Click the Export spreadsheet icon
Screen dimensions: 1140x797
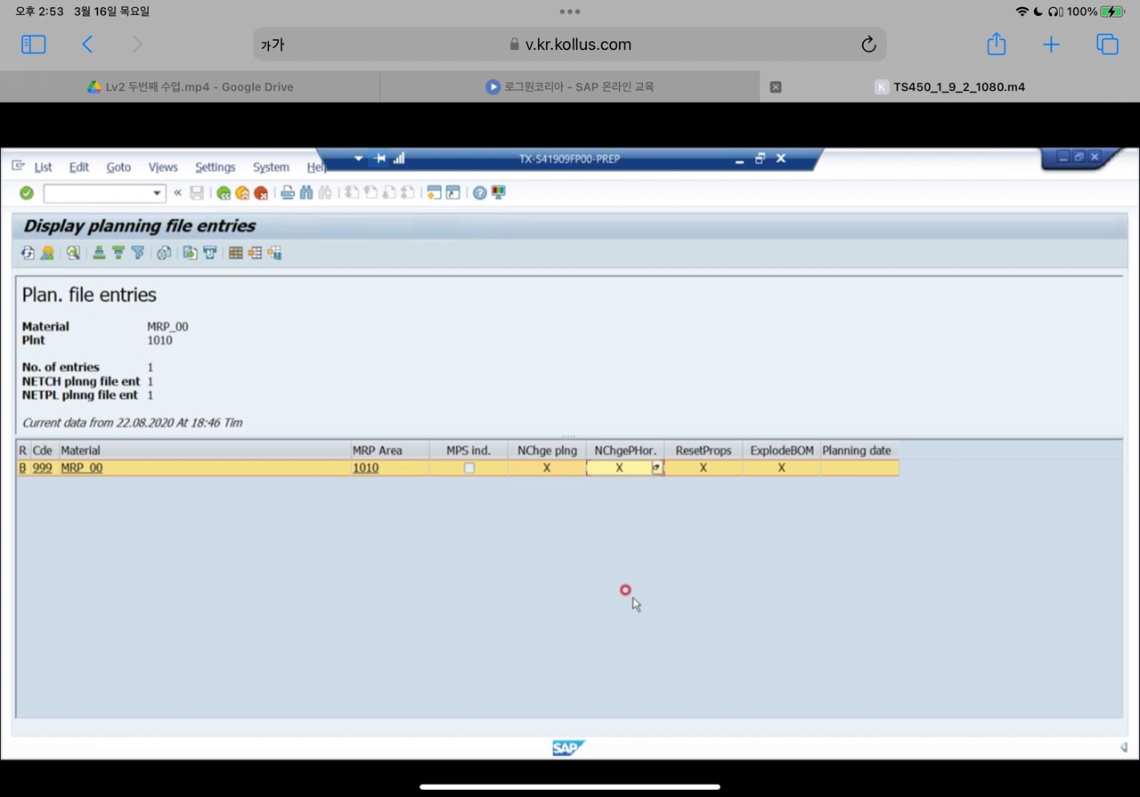coord(190,254)
